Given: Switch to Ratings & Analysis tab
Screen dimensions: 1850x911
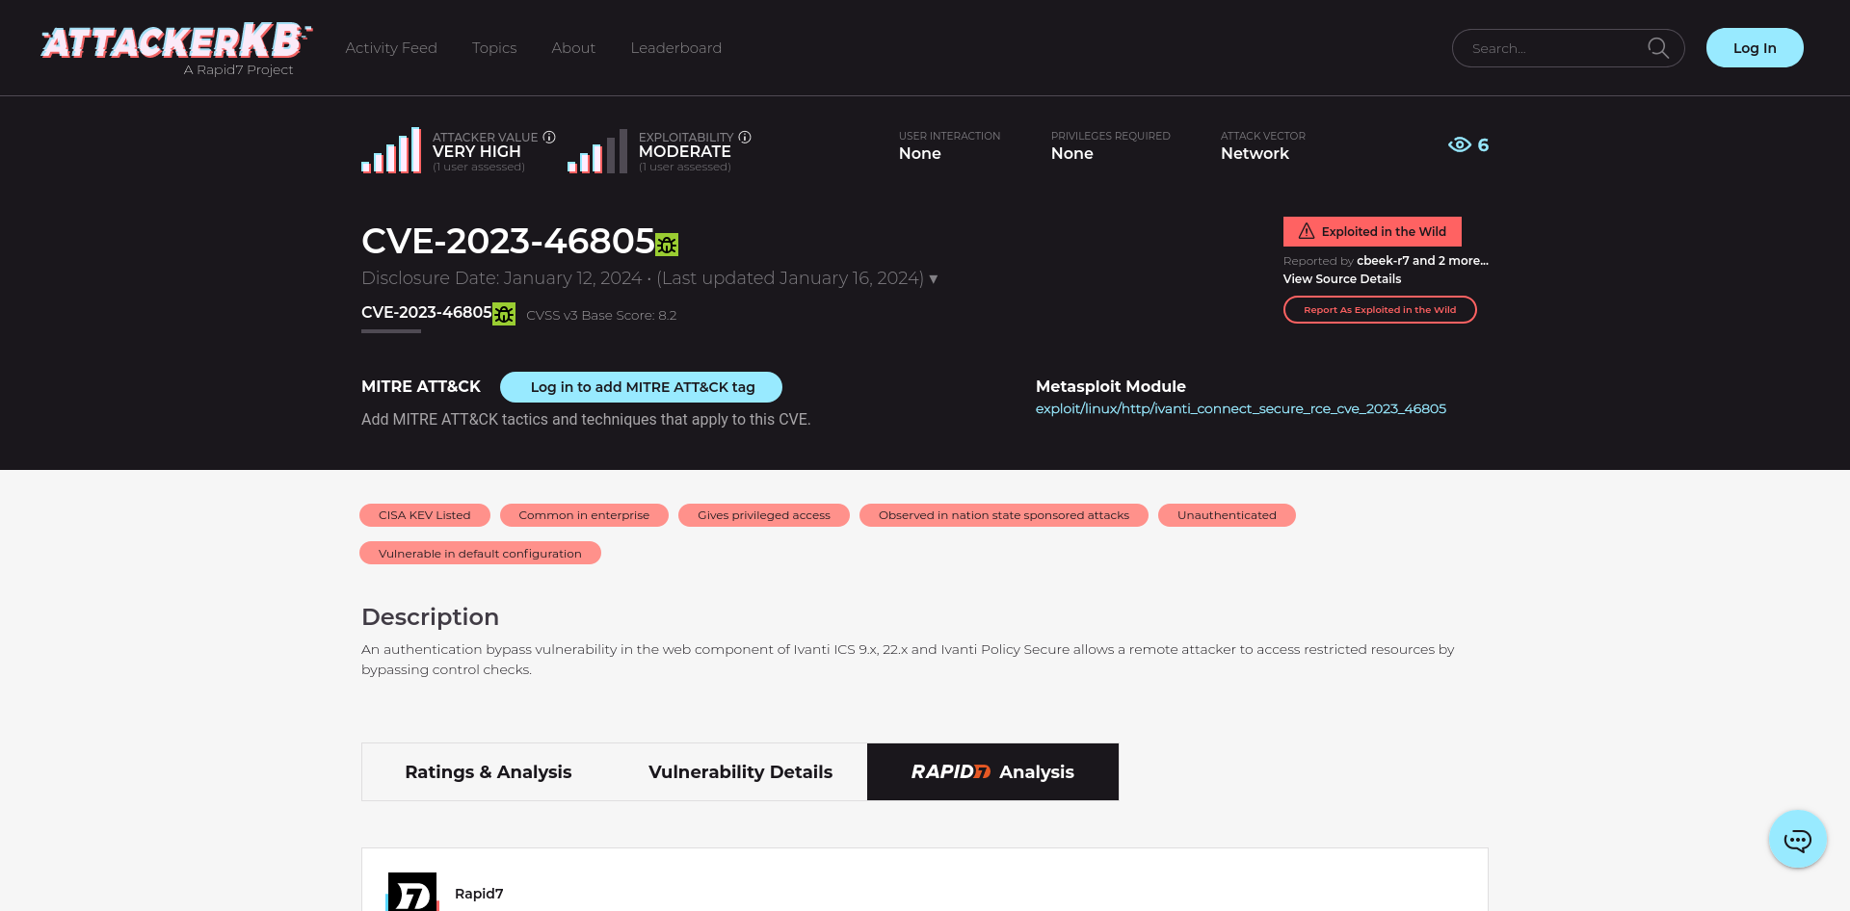Looking at the screenshot, I should point(489,771).
